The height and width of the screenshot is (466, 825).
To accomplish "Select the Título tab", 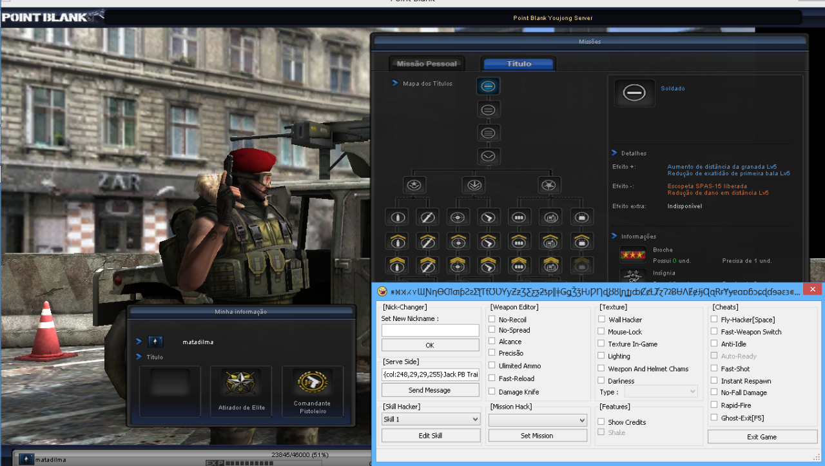I will pyautogui.click(x=519, y=64).
